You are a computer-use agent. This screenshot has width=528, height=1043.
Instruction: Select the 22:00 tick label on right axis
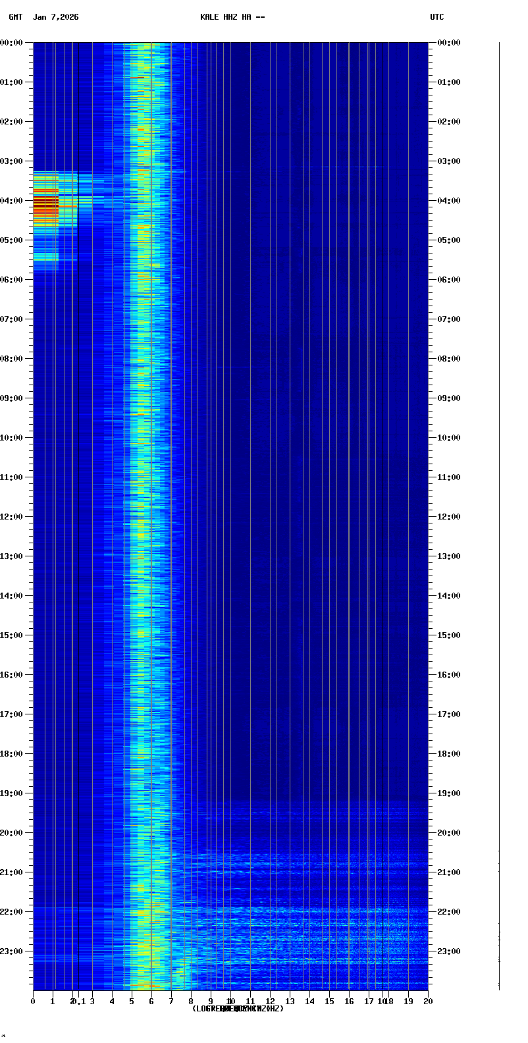(x=449, y=912)
